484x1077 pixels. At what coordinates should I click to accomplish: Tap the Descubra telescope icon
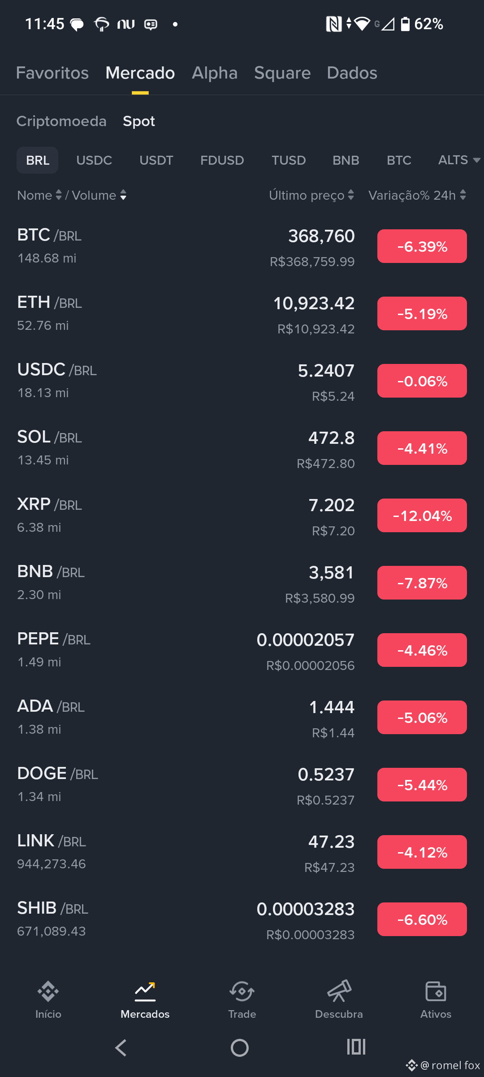[x=339, y=992]
